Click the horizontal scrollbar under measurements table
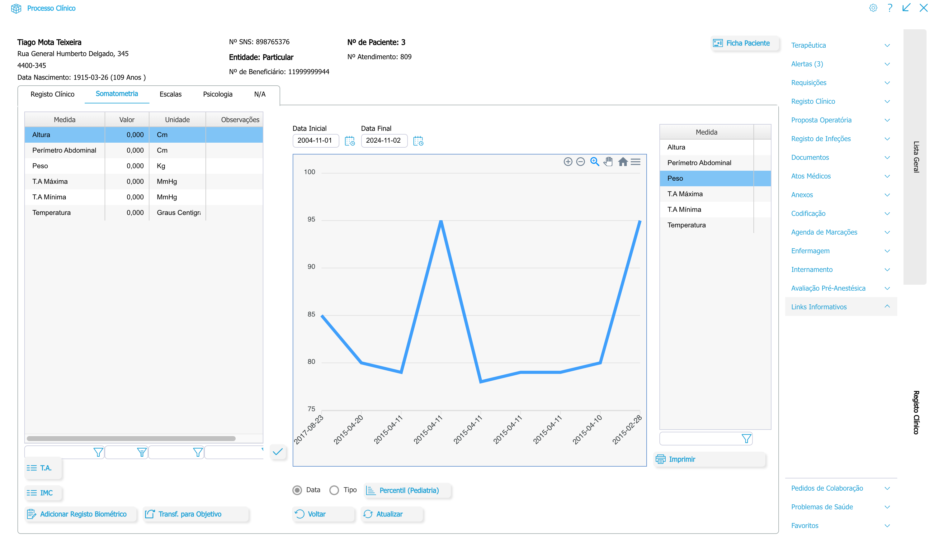The height and width of the screenshot is (542, 934). [131, 438]
